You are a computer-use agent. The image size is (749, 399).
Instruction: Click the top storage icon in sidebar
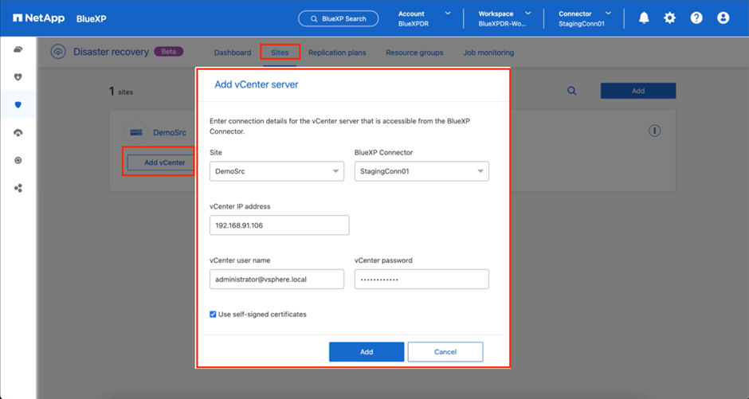click(18, 50)
